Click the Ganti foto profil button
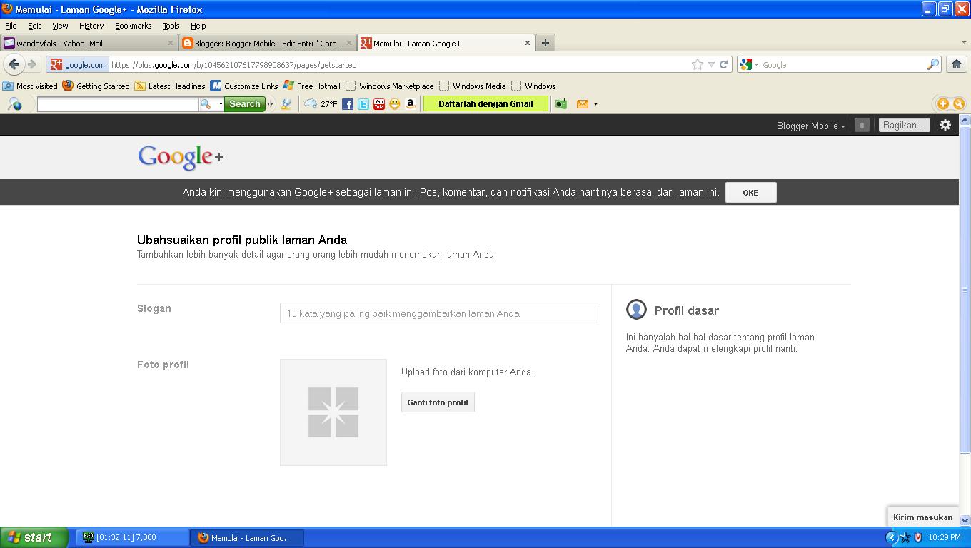The width and height of the screenshot is (971, 548). pos(438,402)
